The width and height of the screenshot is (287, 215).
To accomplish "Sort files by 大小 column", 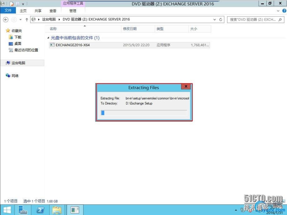I will click(x=200, y=29).
